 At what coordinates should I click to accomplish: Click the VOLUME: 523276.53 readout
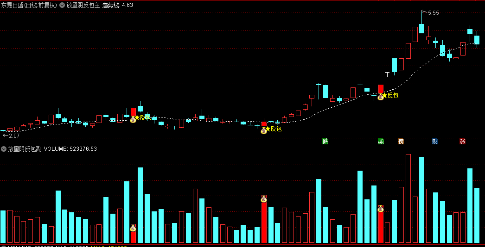click(70, 149)
